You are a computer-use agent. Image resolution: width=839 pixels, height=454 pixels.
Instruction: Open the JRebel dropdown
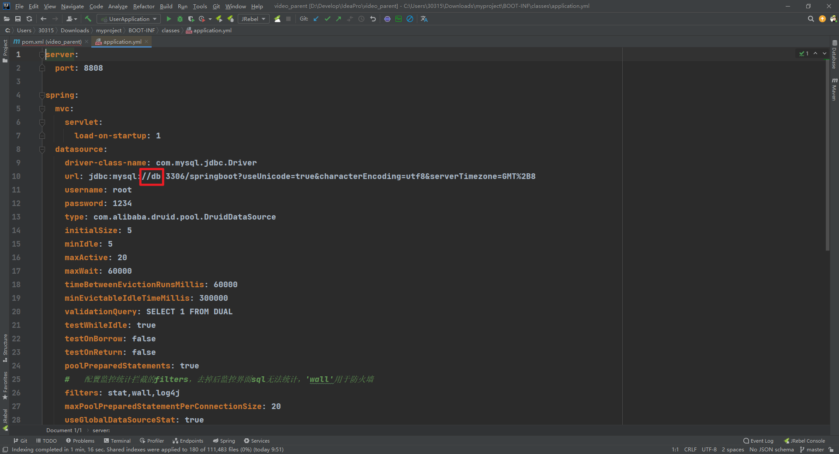tap(253, 19)
